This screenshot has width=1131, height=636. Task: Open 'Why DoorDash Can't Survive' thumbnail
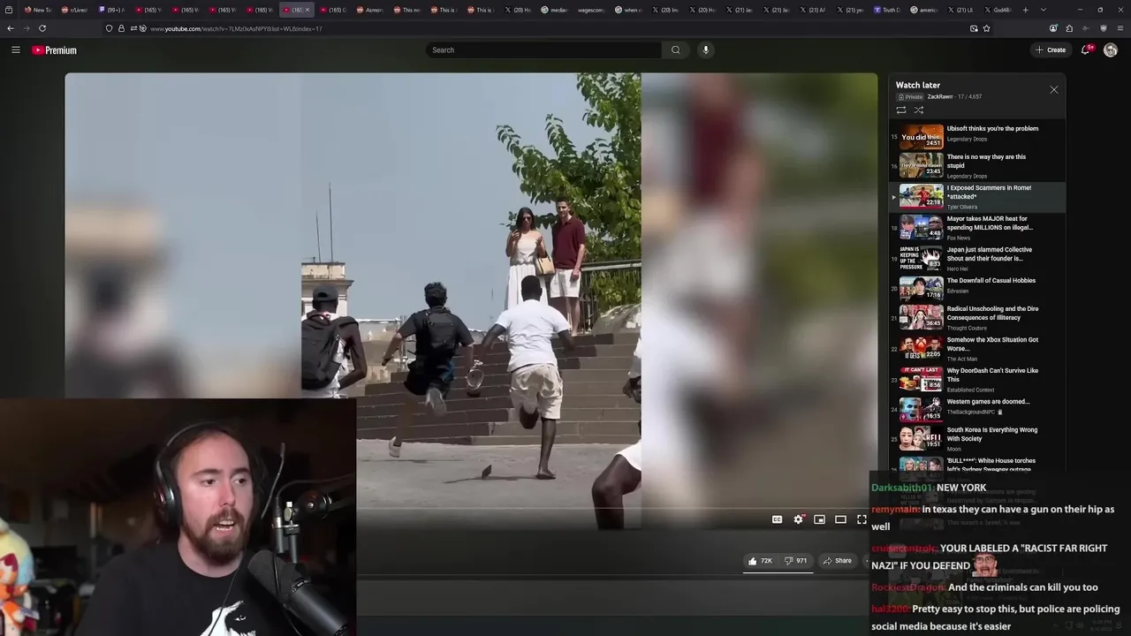click(921, 379)
